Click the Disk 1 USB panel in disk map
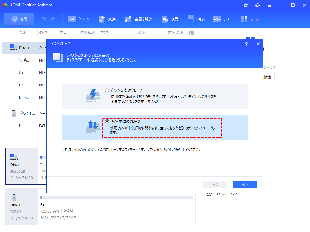The width and height of the screenshot is (310, 232). pos(22,207)
